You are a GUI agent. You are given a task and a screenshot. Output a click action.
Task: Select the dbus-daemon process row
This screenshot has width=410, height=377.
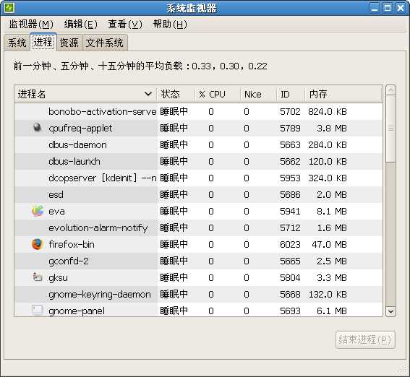198,144
